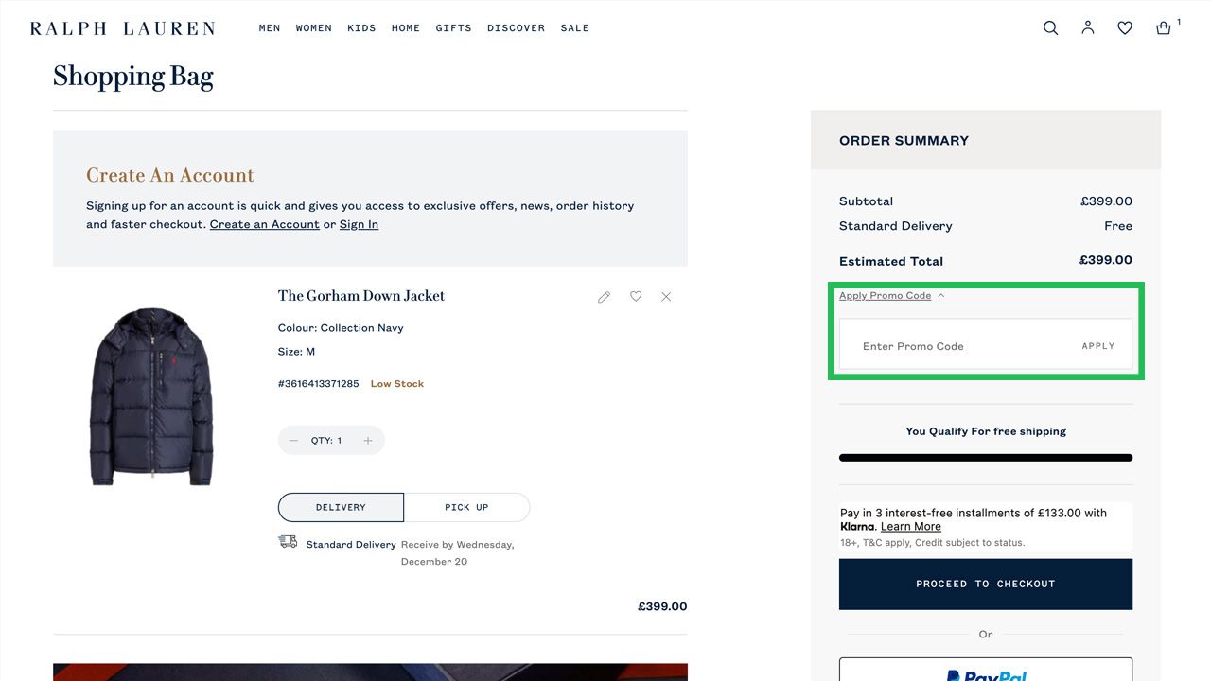The height and width of the screenshot is (681, 1211).
Task: Click Proceed to Checkout
Action: 986,584
